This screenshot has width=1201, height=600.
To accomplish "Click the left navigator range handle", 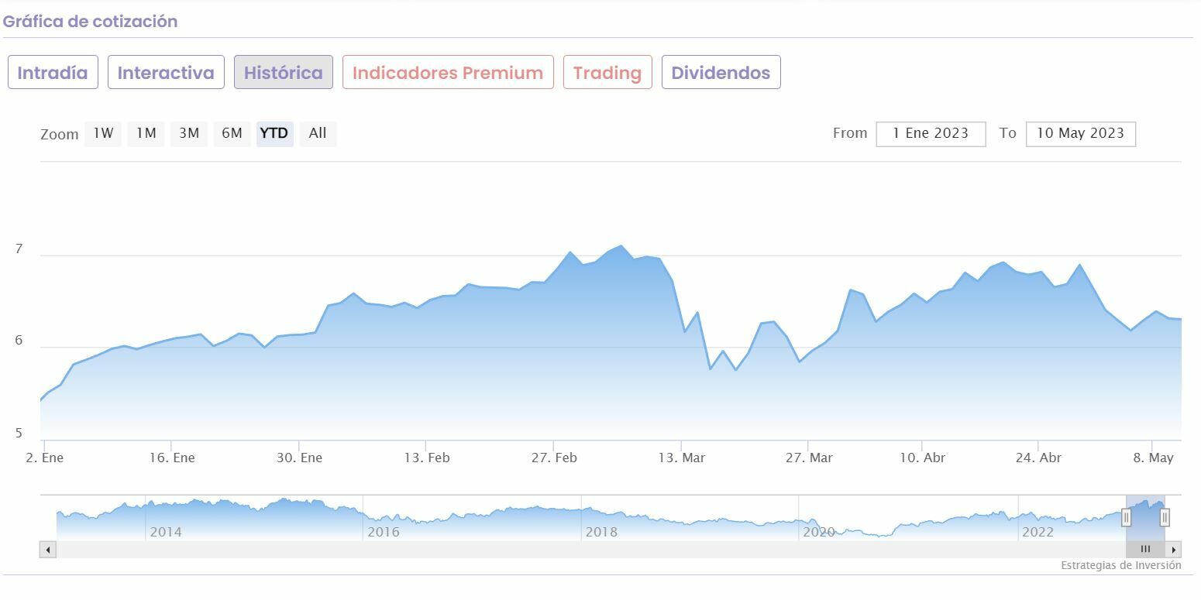I will coord(1127,518).
